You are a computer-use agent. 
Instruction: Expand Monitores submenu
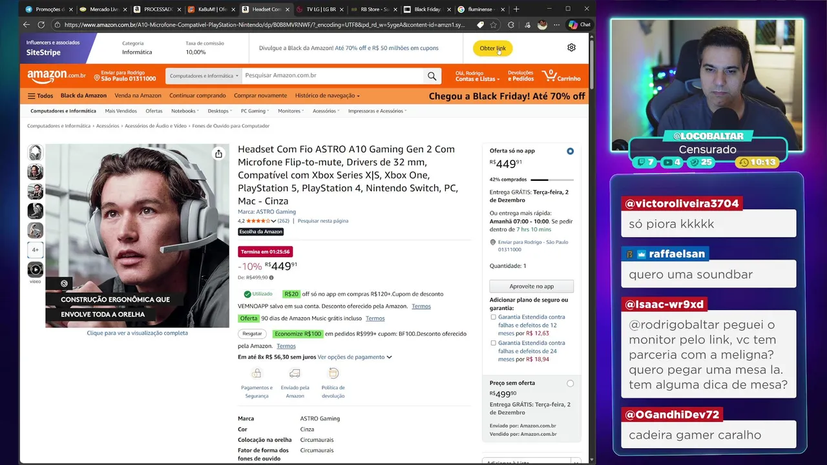[291, 111]
